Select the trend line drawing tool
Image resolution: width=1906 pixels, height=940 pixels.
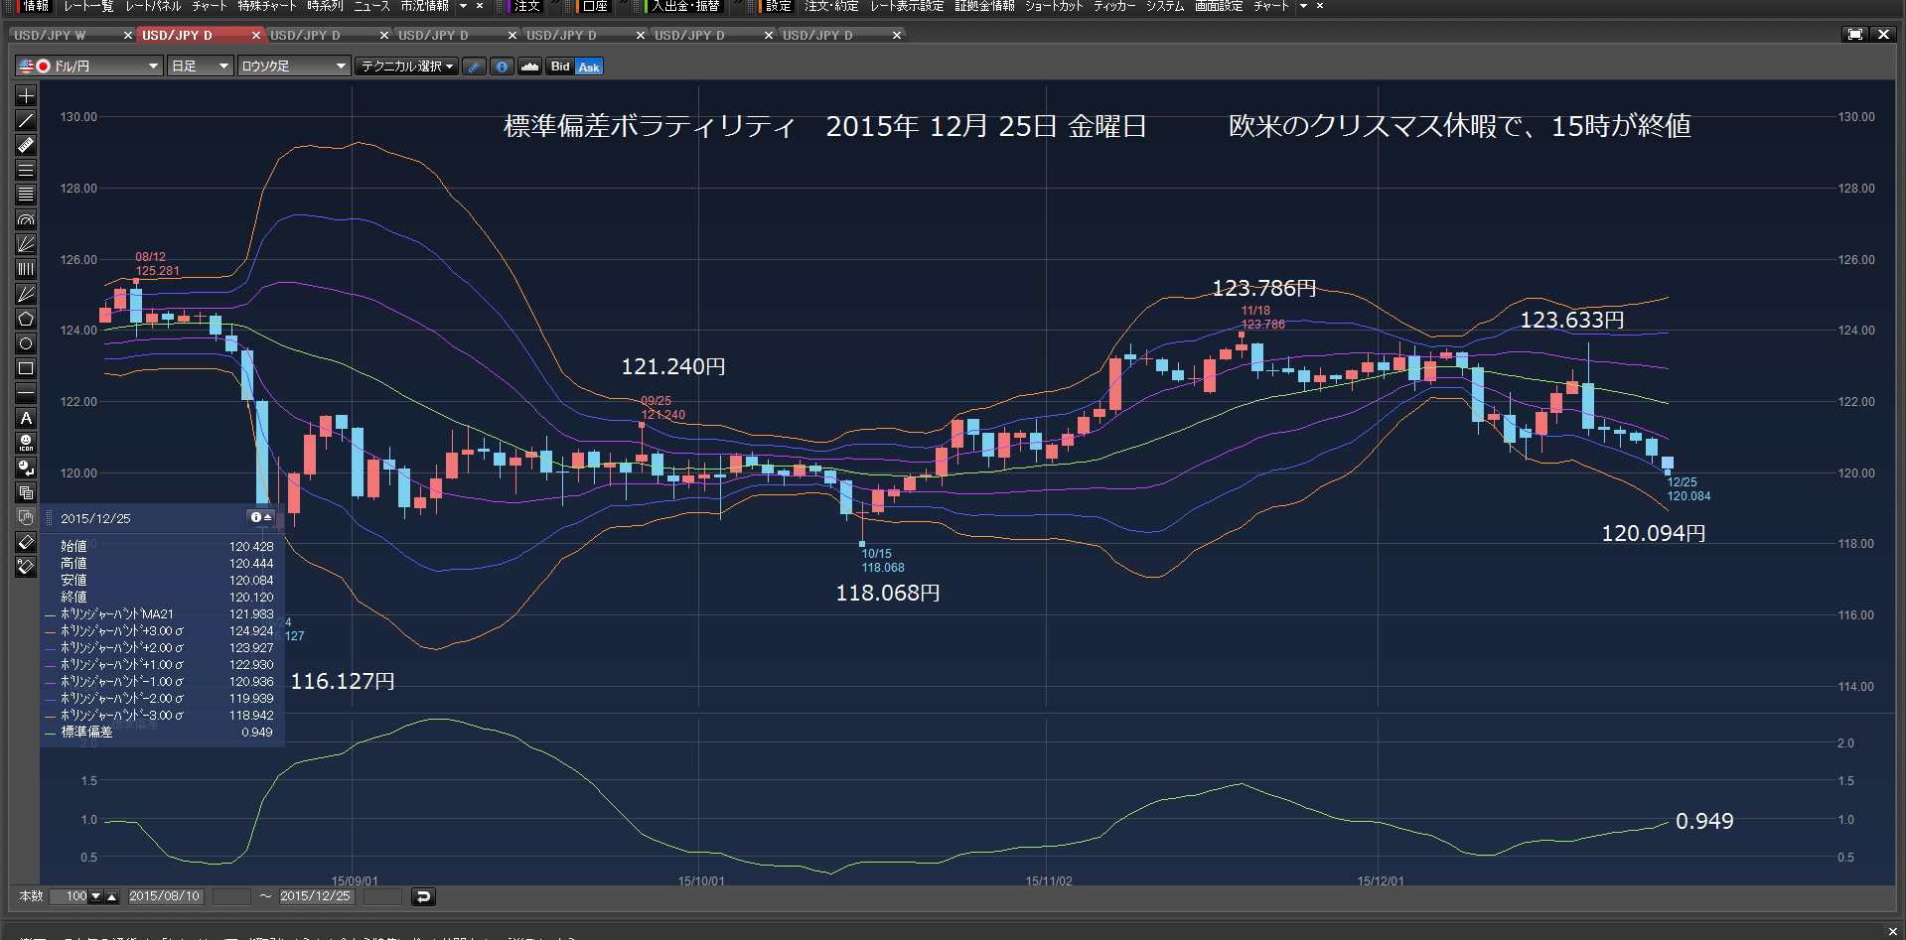point(26,120)
